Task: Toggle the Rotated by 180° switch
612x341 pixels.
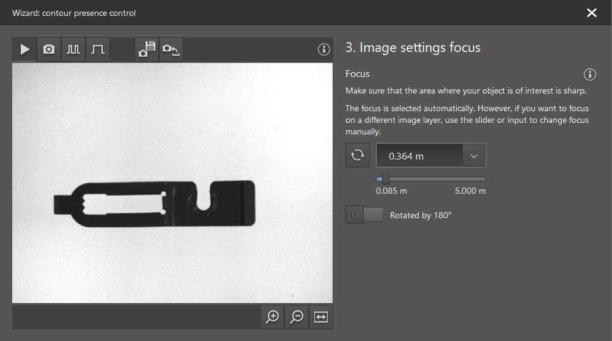Action: tap(364, 215)
